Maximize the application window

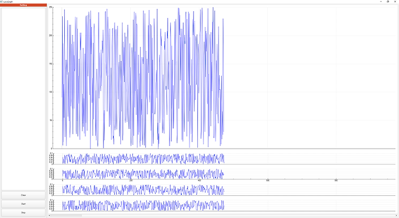pyautogui.click(x=388, y=2)
